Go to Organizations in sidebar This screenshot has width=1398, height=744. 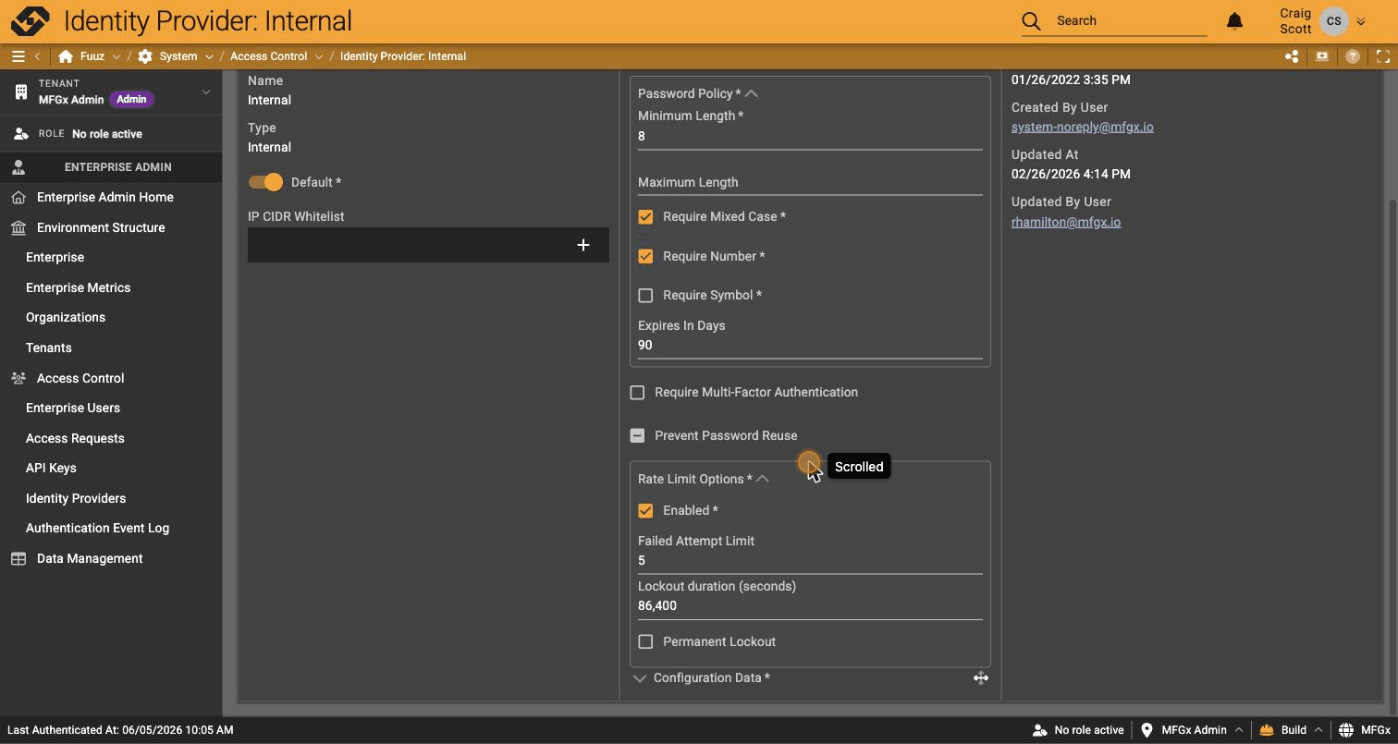click(66, 317)
